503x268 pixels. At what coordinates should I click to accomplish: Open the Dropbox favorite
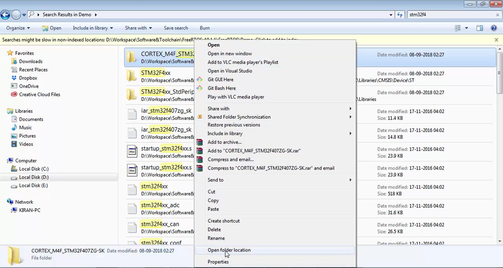click(28, 78)
